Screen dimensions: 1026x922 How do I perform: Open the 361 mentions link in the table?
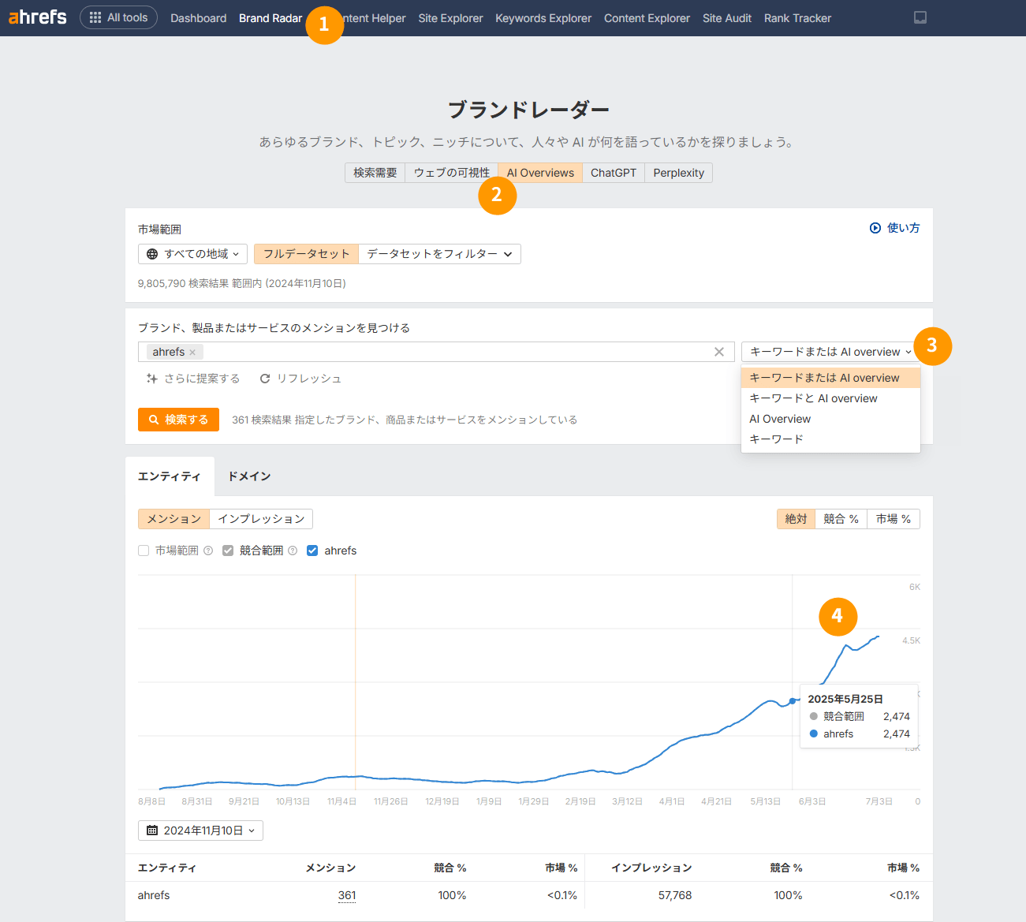[x=347, y=894]
